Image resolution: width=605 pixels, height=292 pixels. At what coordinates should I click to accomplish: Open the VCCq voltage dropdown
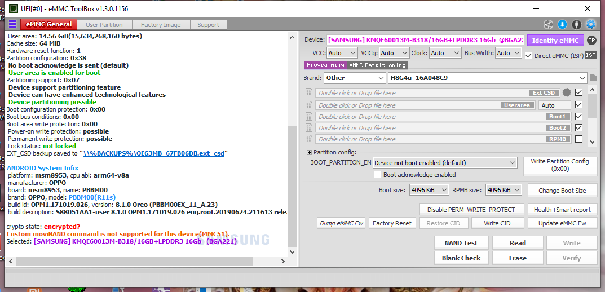(x=394, y=53)
